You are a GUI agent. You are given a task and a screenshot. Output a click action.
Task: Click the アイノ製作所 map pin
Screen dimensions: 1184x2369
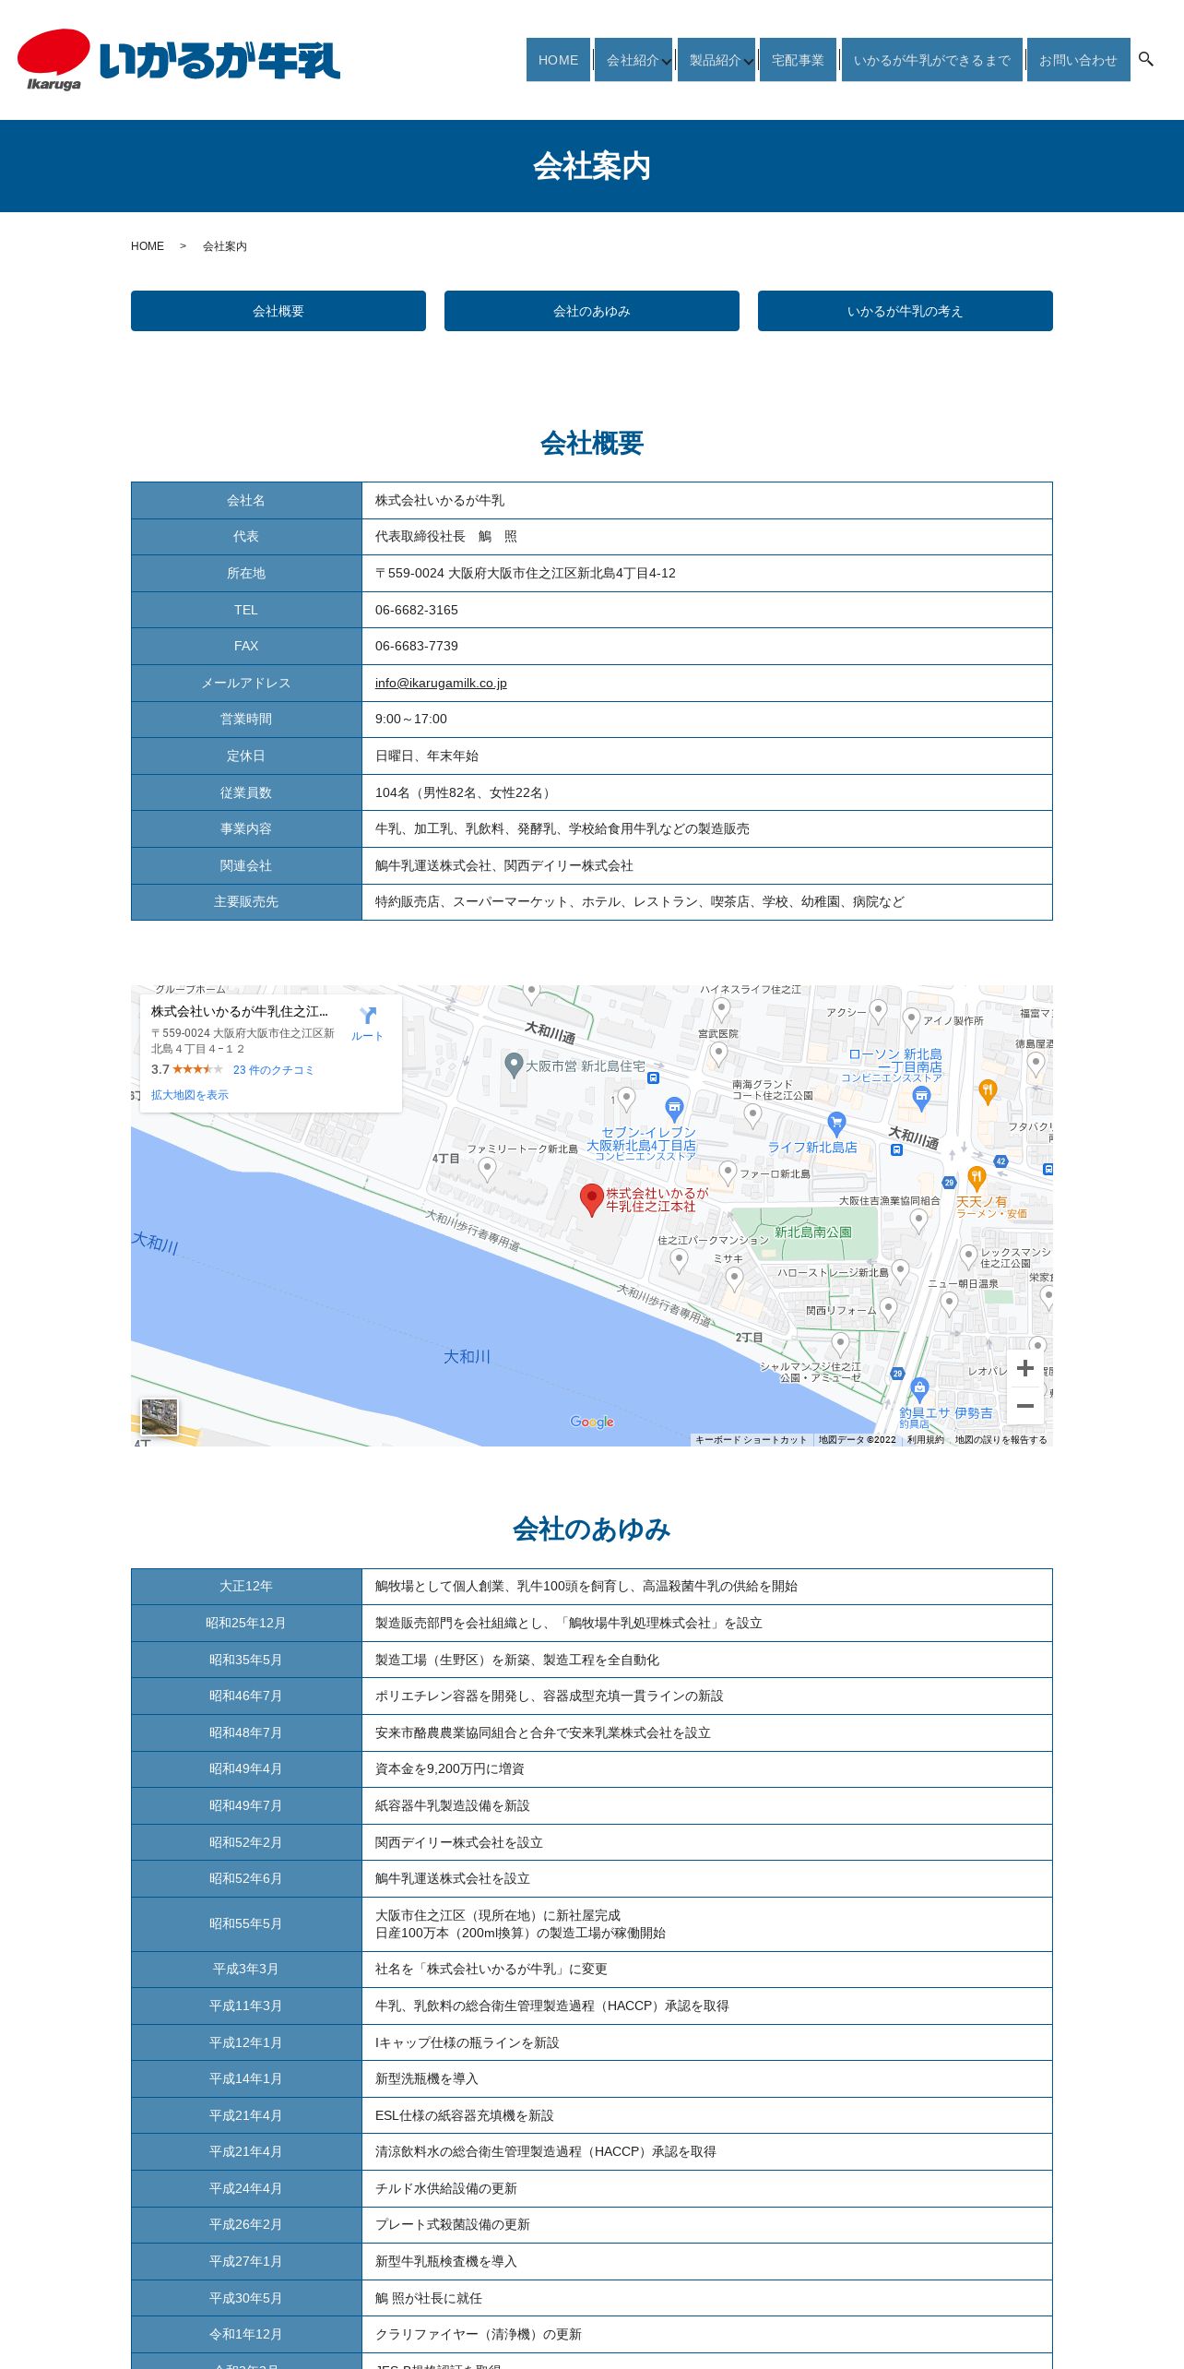(911, 1018)
